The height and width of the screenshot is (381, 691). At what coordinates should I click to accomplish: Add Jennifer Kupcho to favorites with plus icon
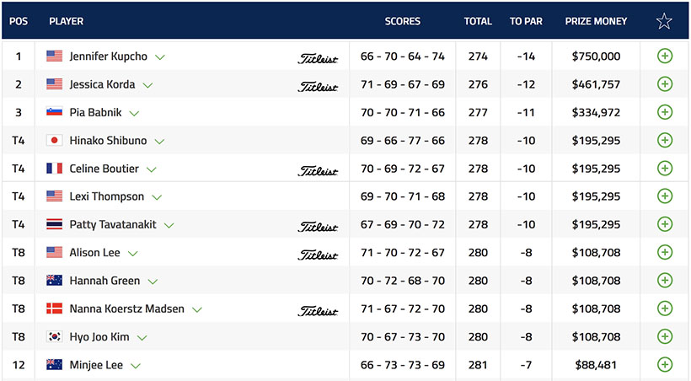coord(664,56)
